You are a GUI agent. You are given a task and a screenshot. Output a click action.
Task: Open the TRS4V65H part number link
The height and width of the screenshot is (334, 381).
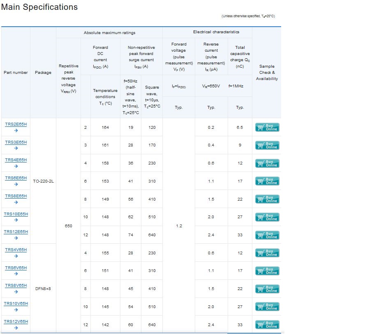point(16,250)
